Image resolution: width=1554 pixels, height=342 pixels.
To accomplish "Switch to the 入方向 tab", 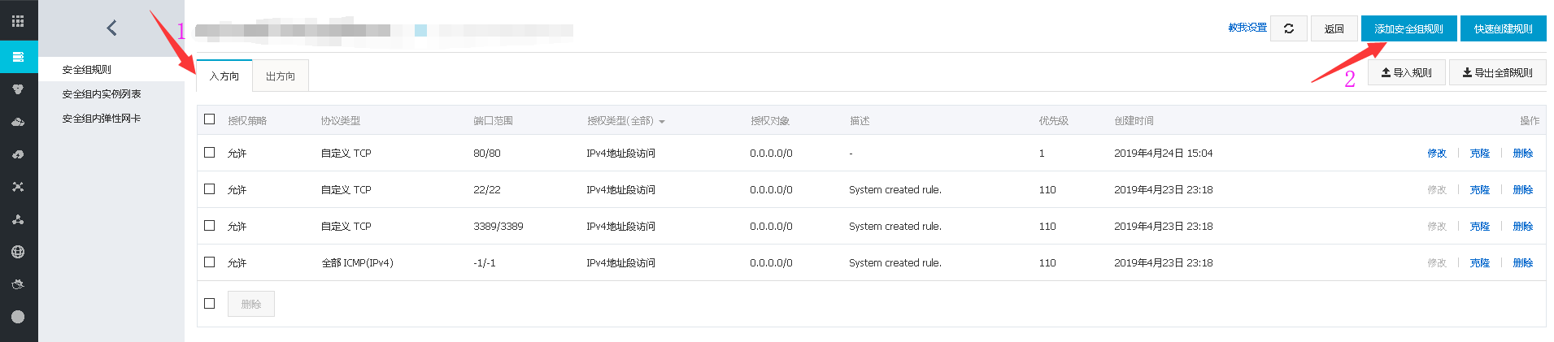I will point(224,76).
